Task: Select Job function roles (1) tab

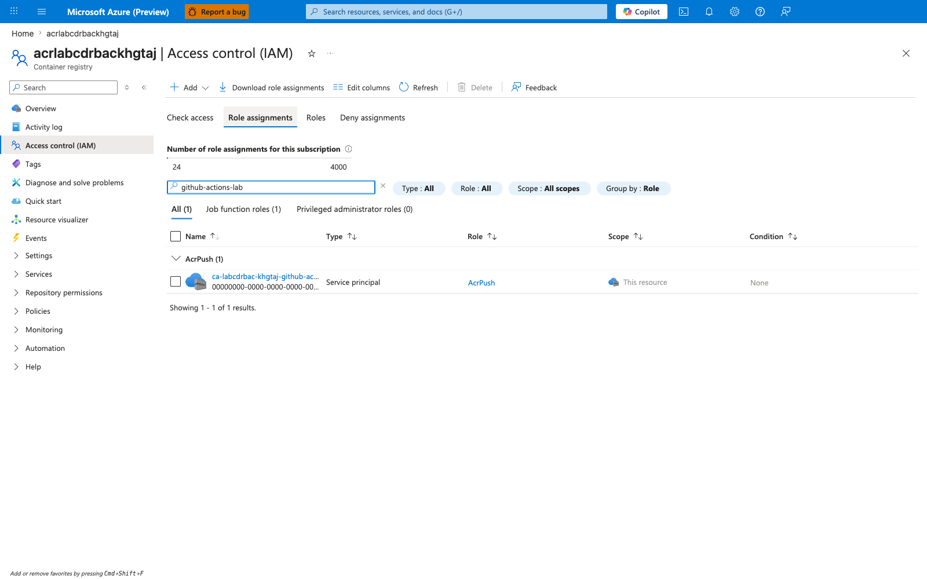Action: point(243,209)
